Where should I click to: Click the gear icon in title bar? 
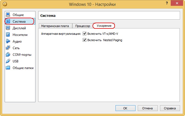5,4
